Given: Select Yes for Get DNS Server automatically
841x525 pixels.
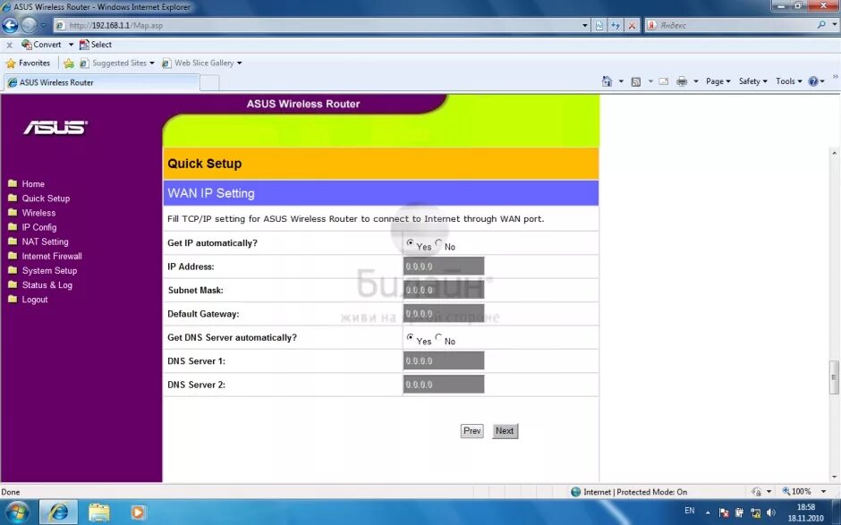Looking at the screenshot, I should point(411,337).
